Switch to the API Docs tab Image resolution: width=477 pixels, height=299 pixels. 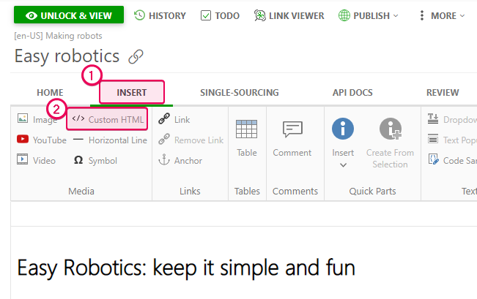352,92
